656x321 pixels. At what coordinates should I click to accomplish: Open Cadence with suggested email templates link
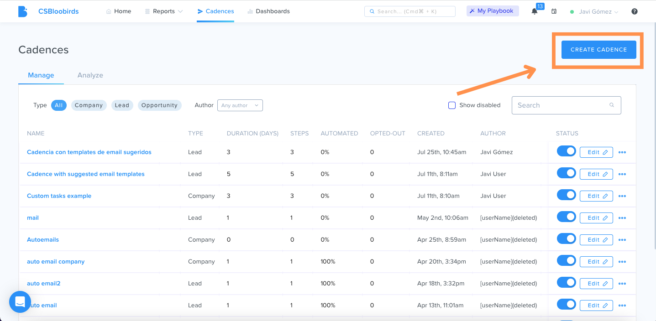pyautogui.click(x=86, y=174)
